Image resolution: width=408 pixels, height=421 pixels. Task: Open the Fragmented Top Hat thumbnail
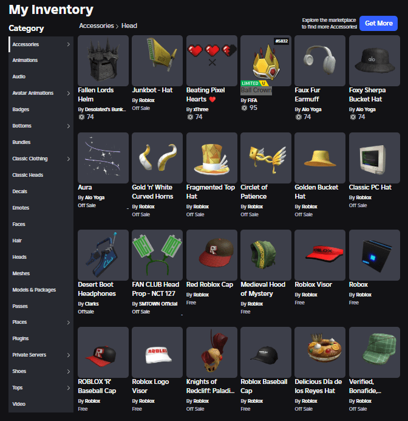[212, 158]
